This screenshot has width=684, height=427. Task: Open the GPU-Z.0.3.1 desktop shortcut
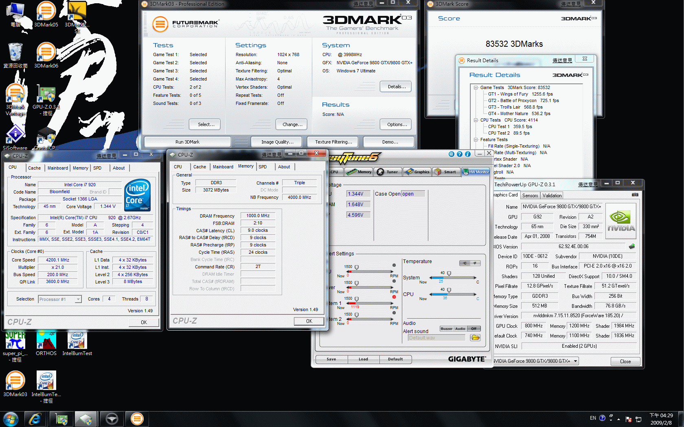(x=46, y=100)
